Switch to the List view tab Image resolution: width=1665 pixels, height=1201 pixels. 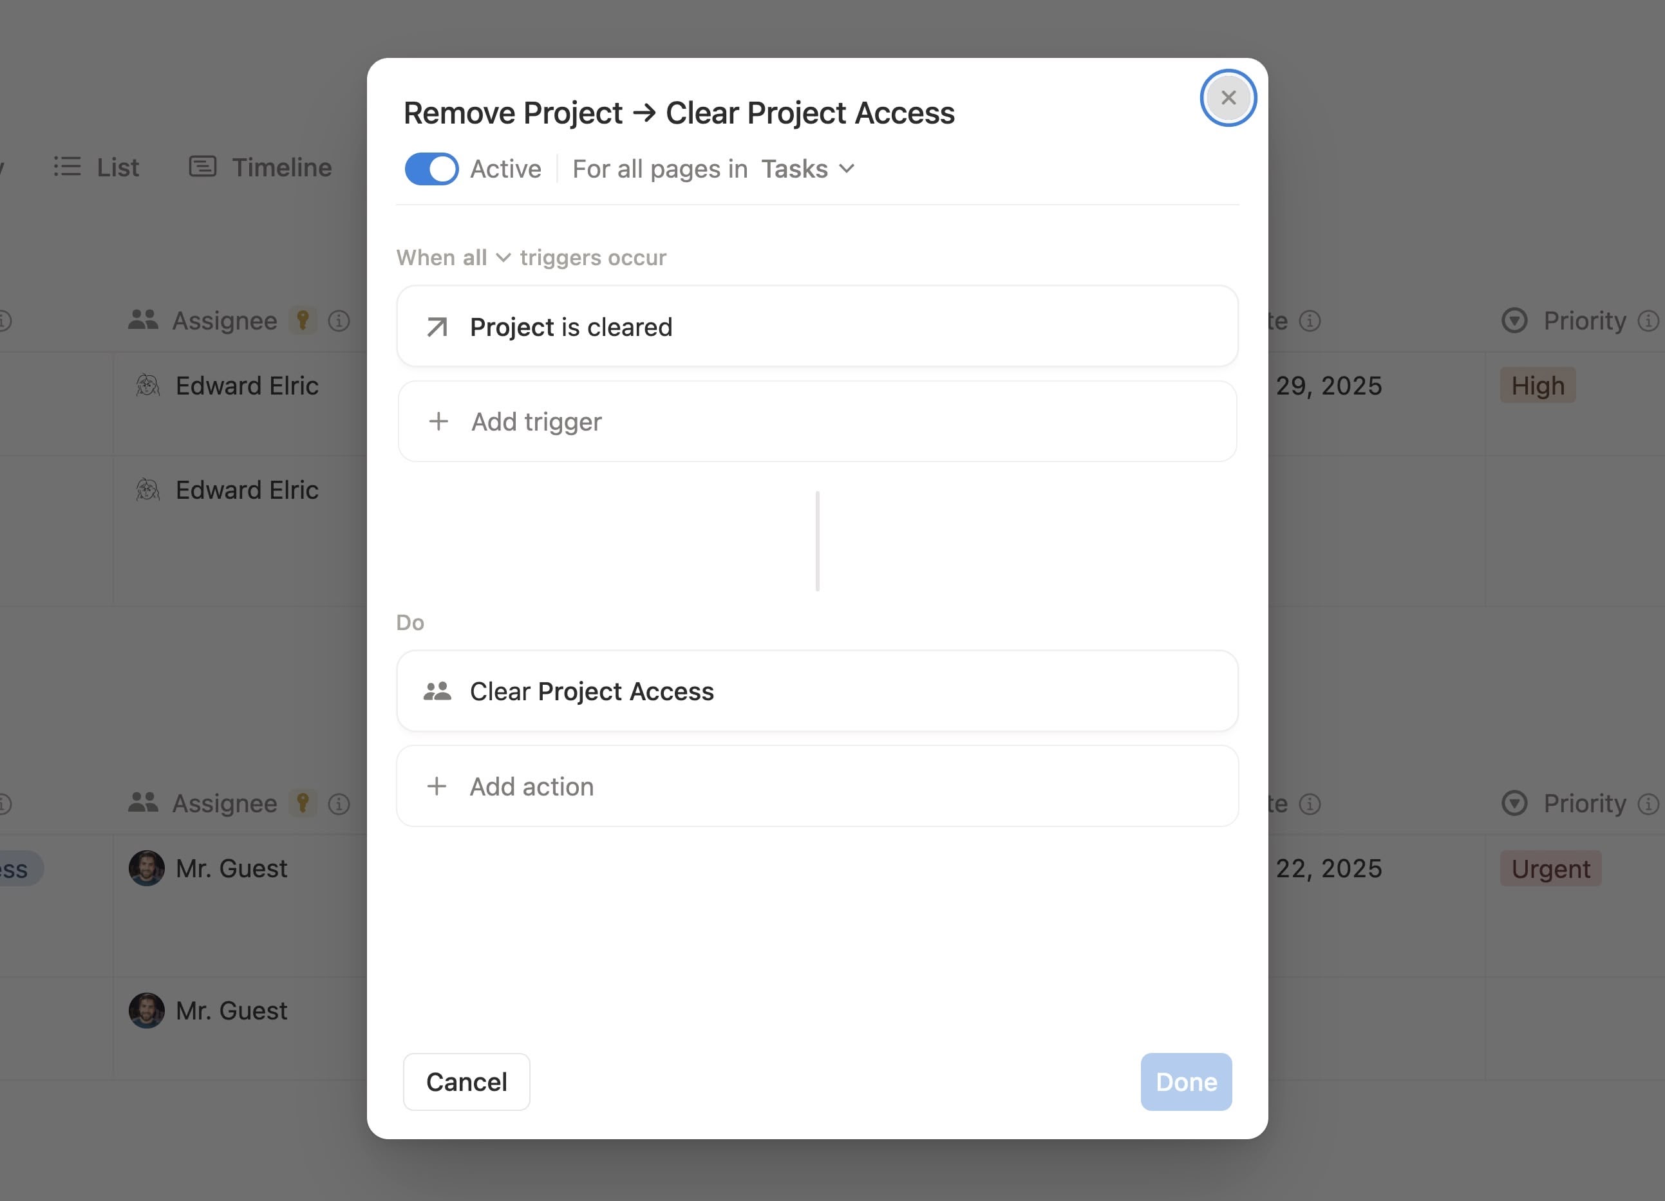point(96,167)
